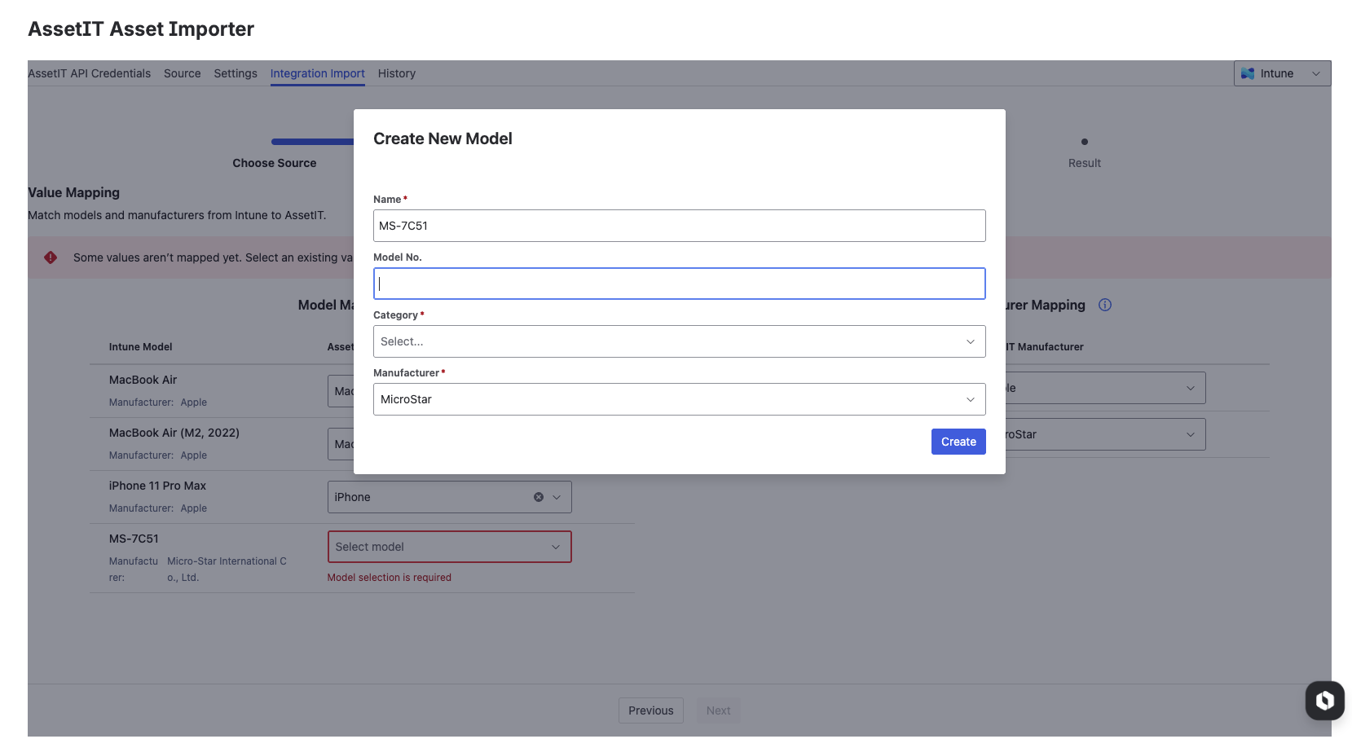
Task: Go to AssetIT API Credentials tab
Action: [x=89, y=73]
